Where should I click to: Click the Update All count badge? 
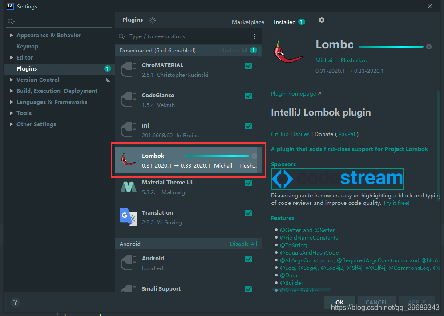[254, 50]
